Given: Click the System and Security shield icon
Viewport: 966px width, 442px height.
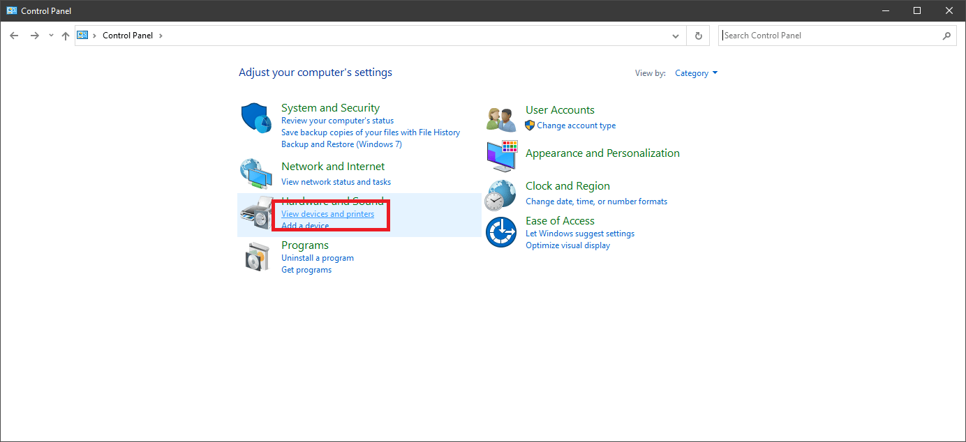Looking at the screenshot, I should pyautogui.click(x=256, y=118).
